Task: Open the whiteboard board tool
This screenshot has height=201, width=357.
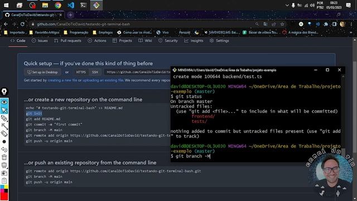Action: pos(4,165)
